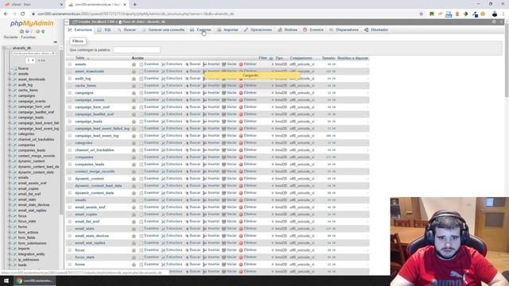Star the categories table row

point(134,143)
